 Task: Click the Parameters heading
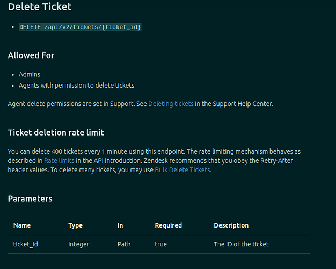(30, 199)
